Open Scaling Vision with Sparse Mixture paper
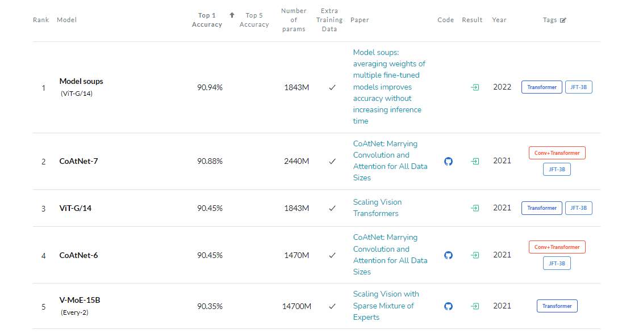 click(x=386, y=306)
